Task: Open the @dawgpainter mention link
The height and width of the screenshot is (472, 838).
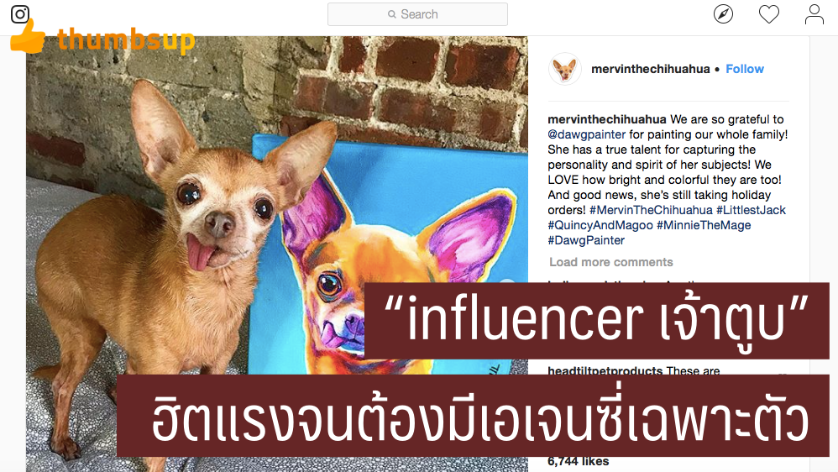Action: (x=586, y=134)
